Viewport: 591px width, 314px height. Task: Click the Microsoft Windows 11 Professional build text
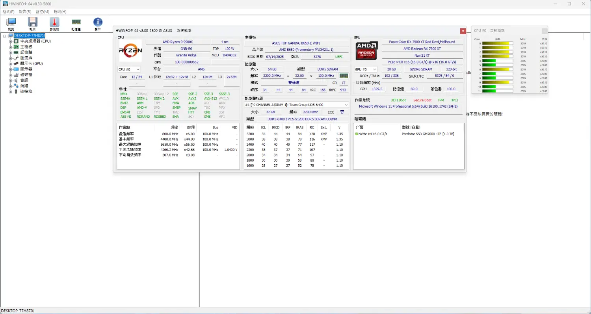click(408, 106)
